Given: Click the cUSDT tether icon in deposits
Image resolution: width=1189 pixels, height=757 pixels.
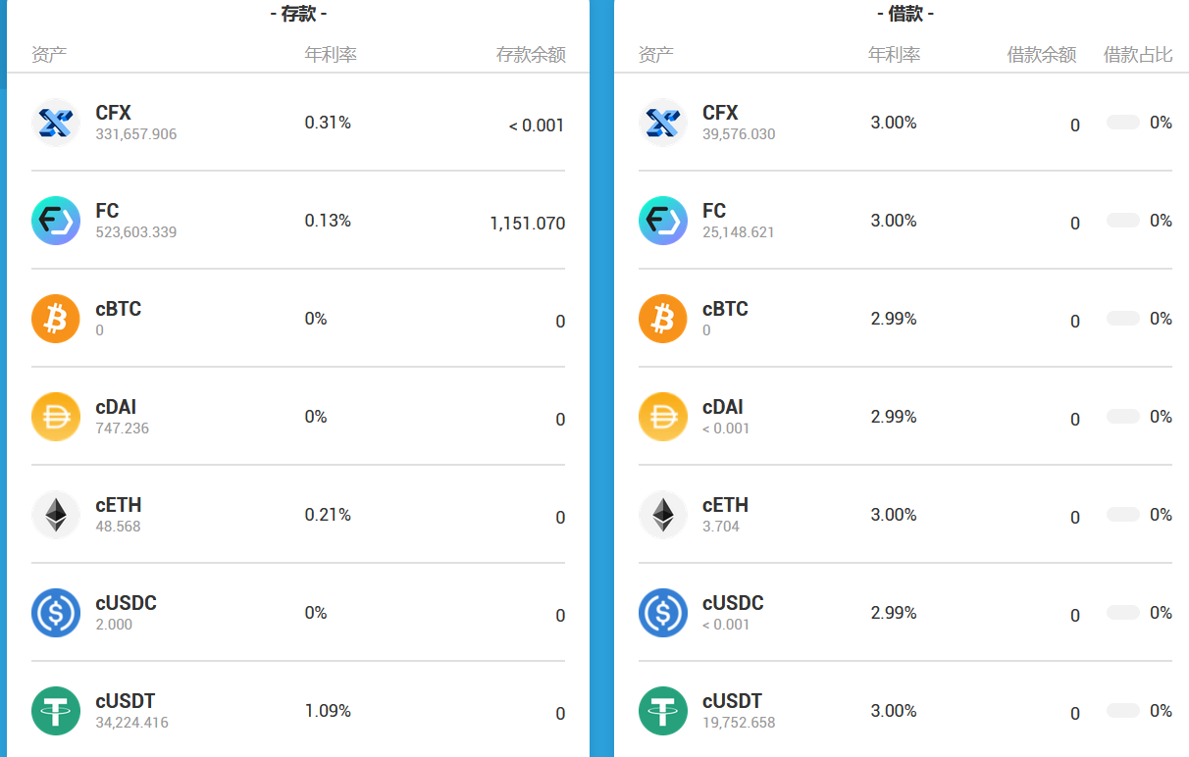Looking at the screenshot, I should 56,711.
